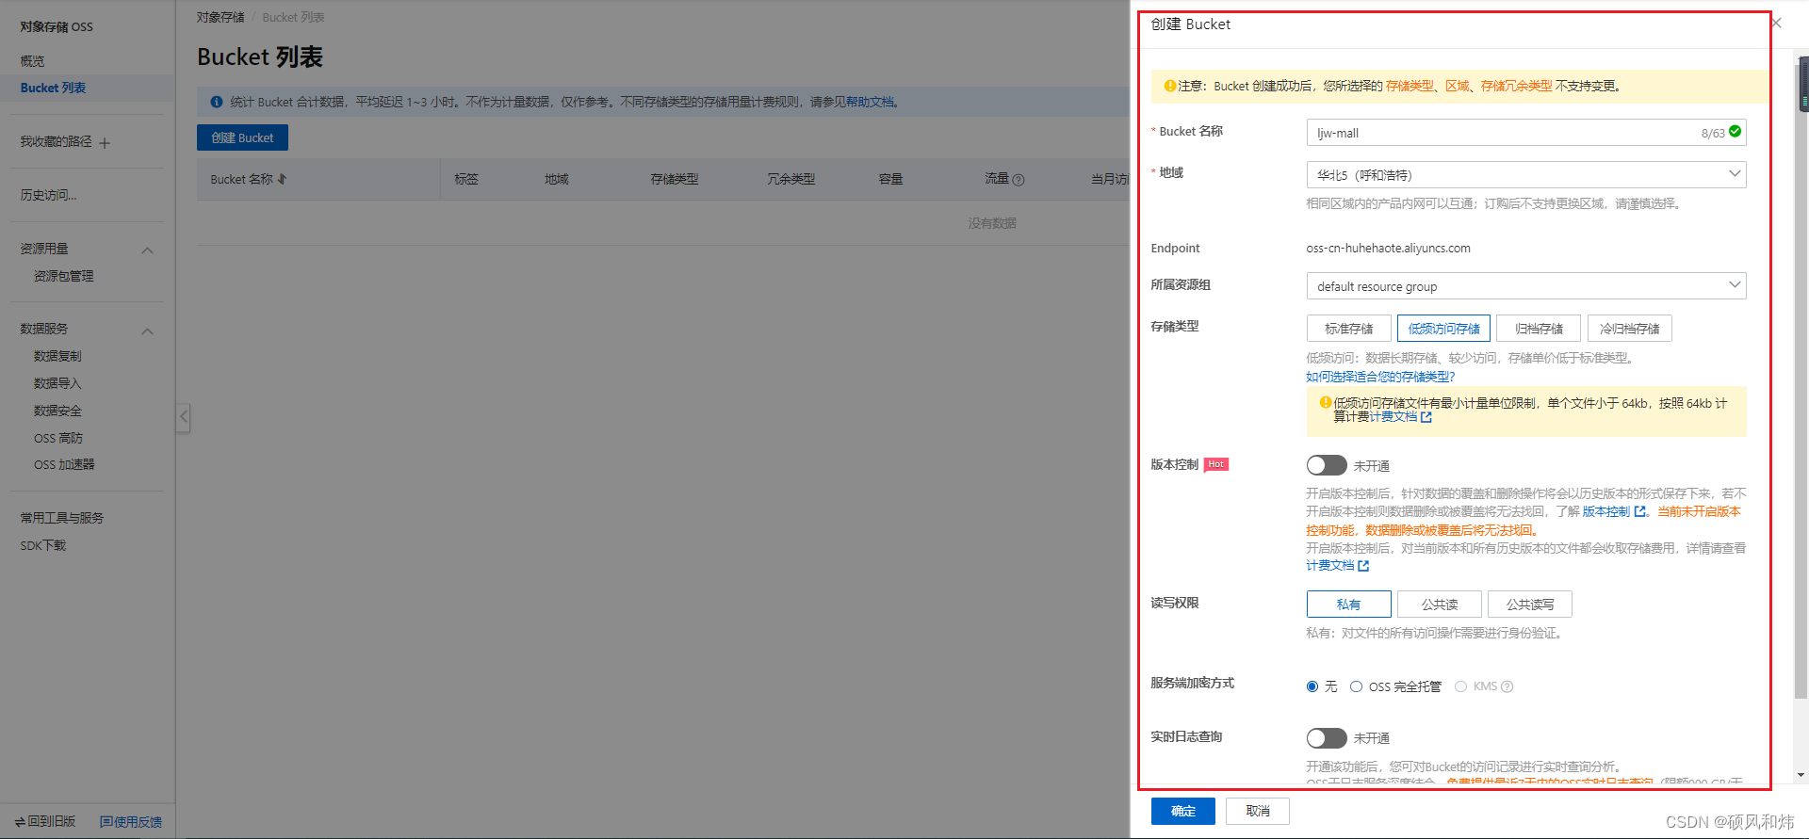Open Bucket 列表 in the sidebar
The height and width of the screenshot is (839, 1809).
pos(53,88)
